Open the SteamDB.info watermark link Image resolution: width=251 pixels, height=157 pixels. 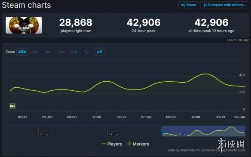238,40
